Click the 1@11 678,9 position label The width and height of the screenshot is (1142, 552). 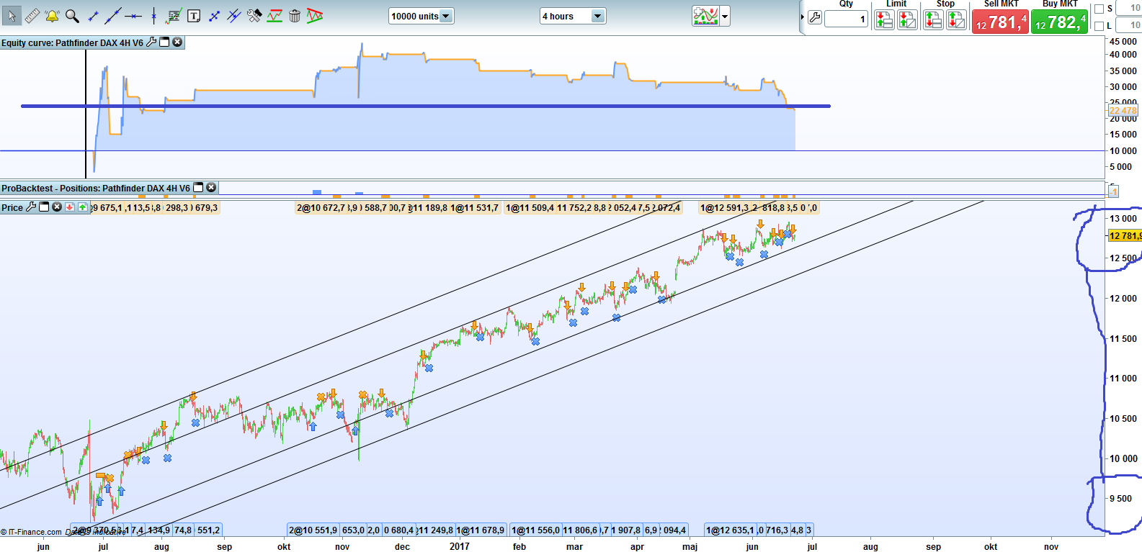[481, 530]
